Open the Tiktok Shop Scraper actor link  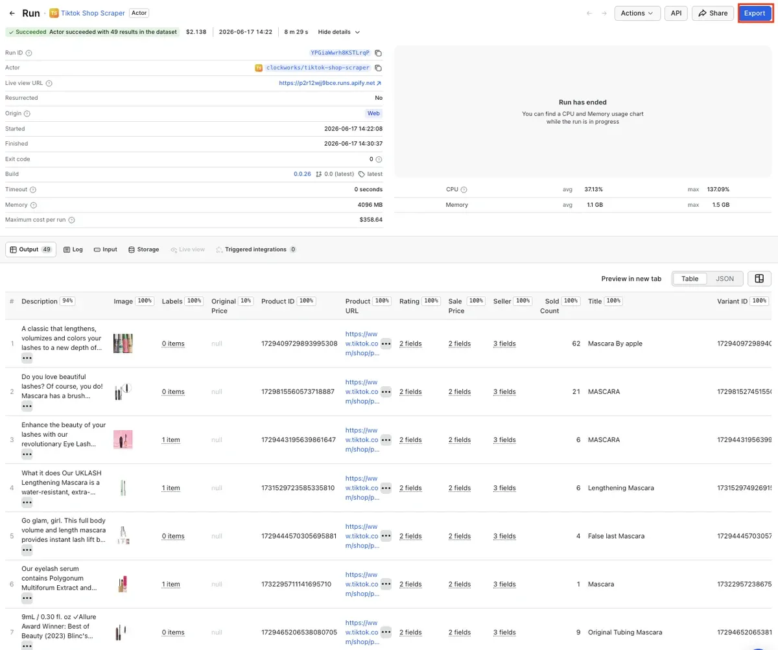pos(93,13)
